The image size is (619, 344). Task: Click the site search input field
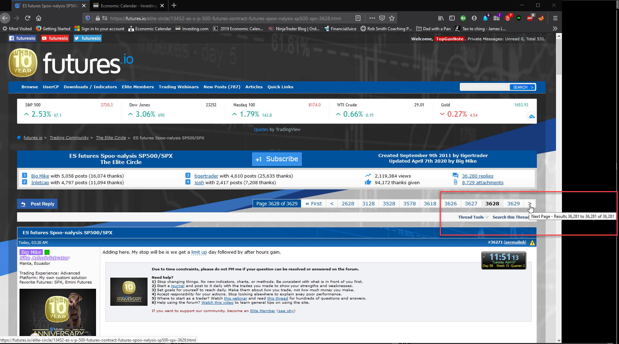point(485,87)
